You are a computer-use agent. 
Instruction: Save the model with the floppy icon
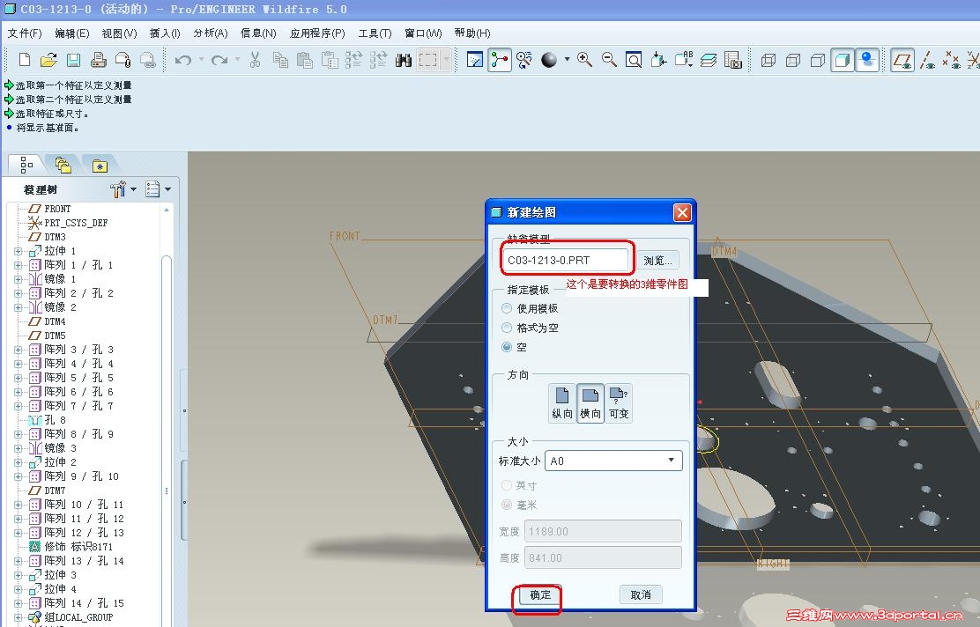coord(74,60)
